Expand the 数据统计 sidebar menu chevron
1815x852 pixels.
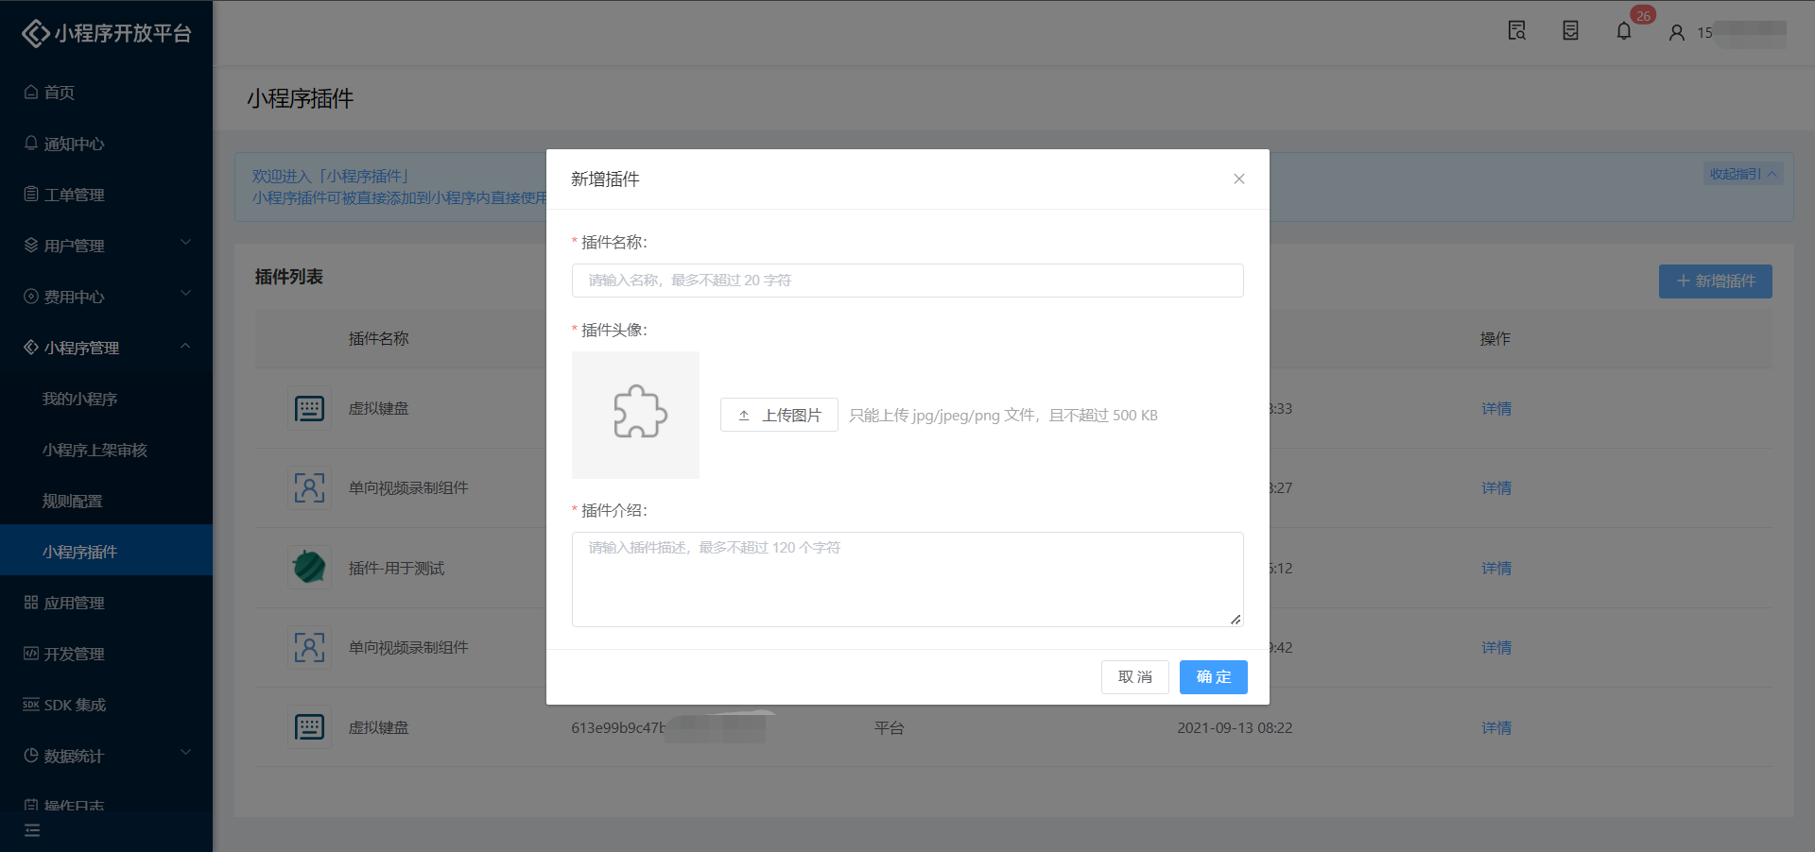pyautogui.click(x=186, y=753)
